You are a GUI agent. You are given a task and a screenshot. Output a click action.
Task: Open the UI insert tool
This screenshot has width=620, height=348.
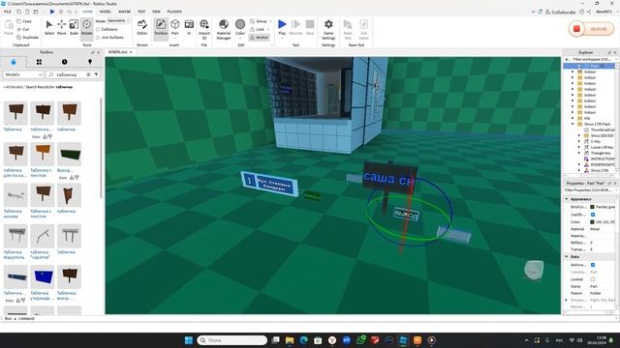point(189,28)
